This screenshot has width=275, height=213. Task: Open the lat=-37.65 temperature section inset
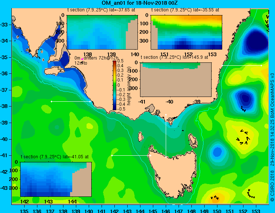[x=102, y=32]
